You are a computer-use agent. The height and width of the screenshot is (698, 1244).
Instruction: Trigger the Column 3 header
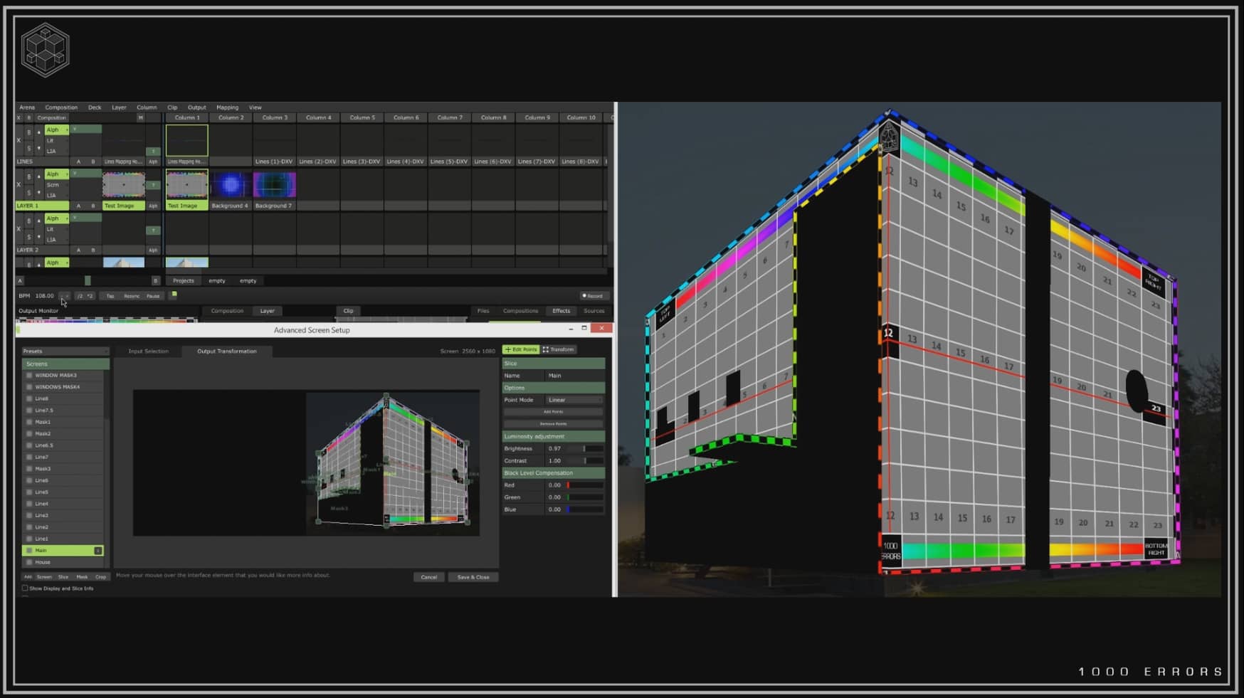[x=275, y=117]
